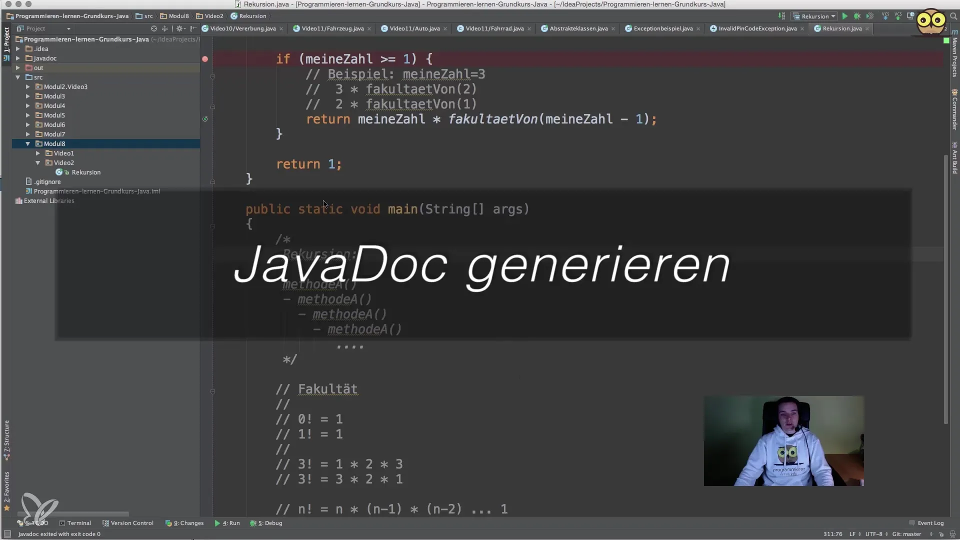The height and width of the screenshot is (540, 960).
Task: Switch to the InvalidPinCodeException.java tab
Action: point(757,28)
